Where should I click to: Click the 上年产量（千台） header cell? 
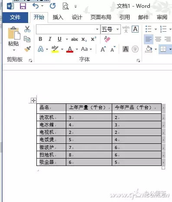[x=89, y=109]
